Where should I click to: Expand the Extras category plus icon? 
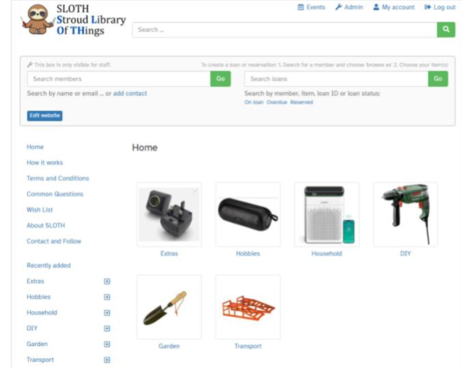tap(107, 282)
